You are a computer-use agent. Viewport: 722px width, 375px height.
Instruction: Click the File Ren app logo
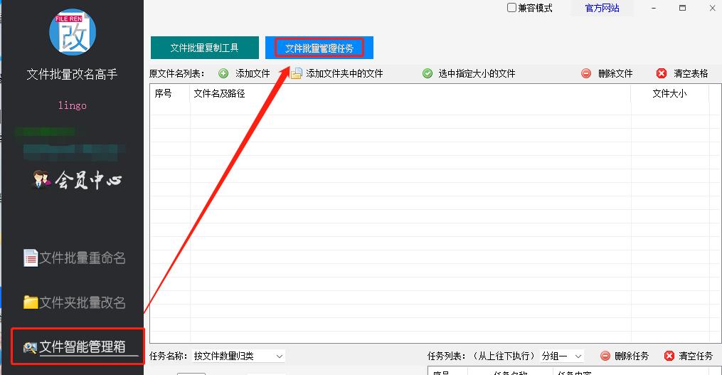coord(73,32)
